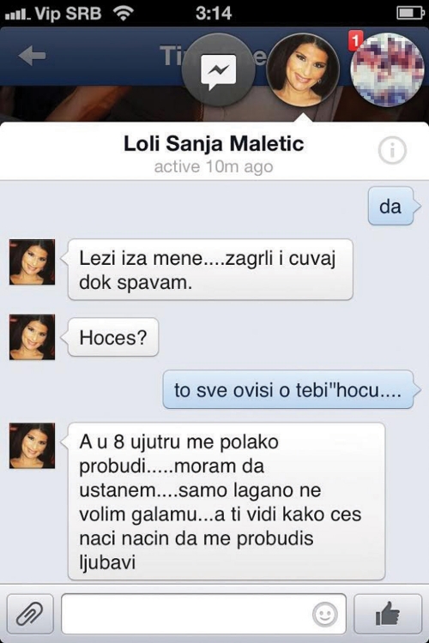The height and width of the screenshot is (643, 429).
Task: Tap the red notification badge showing 1
Action: point(355,40)
